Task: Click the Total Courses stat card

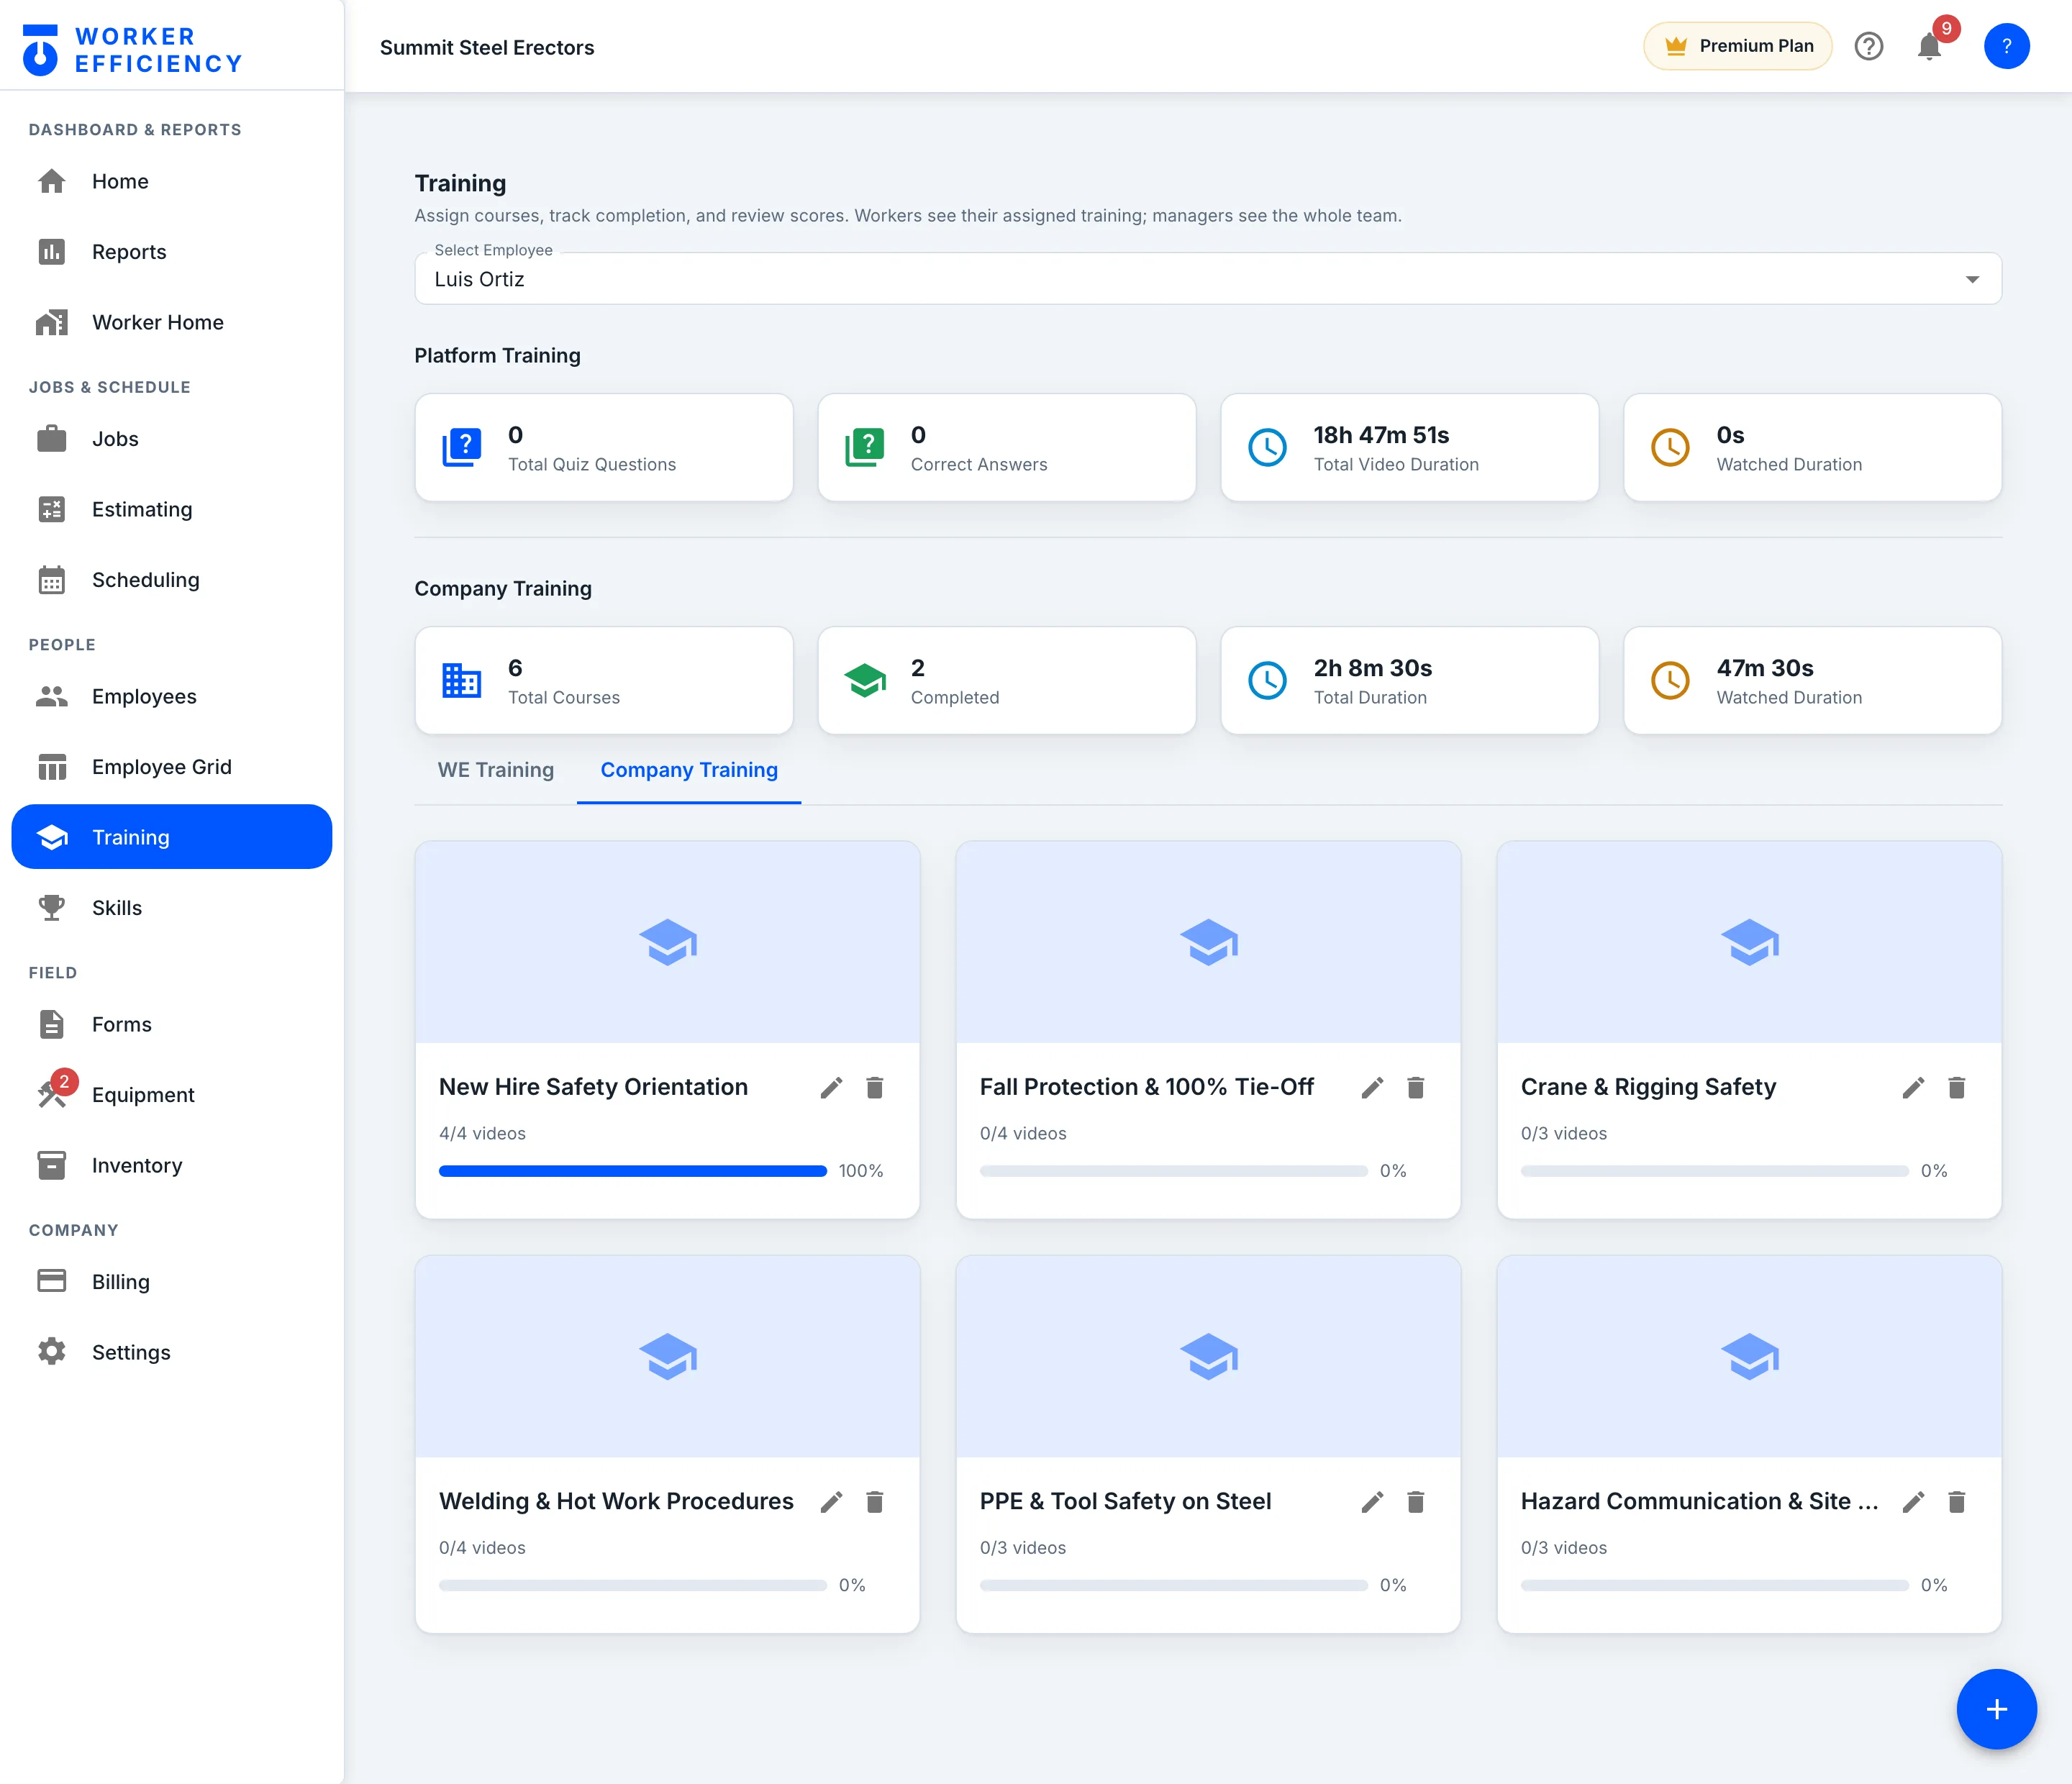Action: click(x=604, y=681)
